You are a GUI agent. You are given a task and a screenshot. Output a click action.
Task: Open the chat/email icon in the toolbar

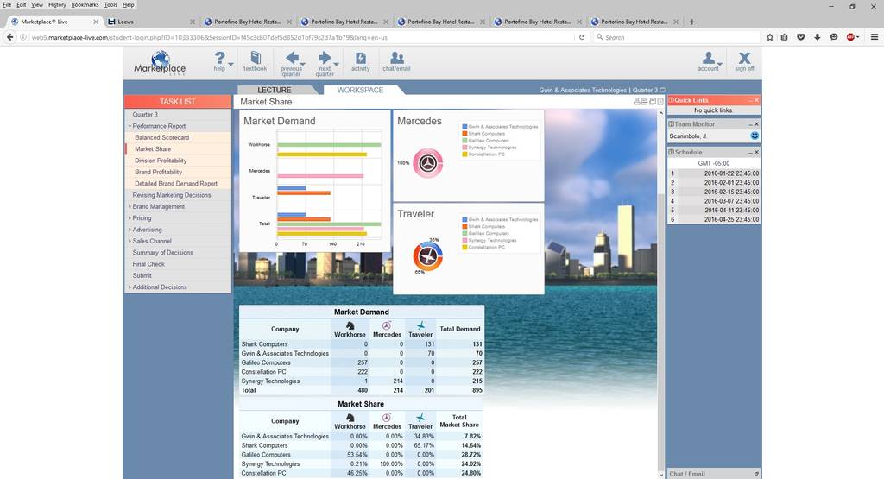coord(396,58)
